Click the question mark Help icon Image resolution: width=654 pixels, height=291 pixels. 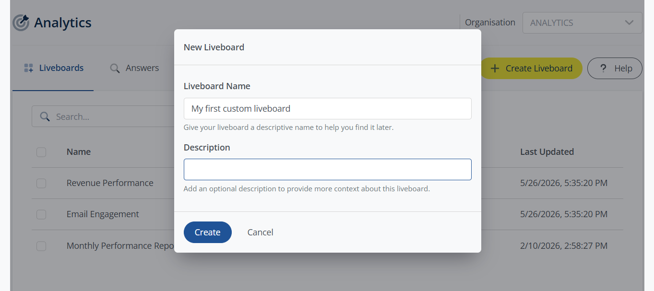pyautogui.click(x=603, y=69)
